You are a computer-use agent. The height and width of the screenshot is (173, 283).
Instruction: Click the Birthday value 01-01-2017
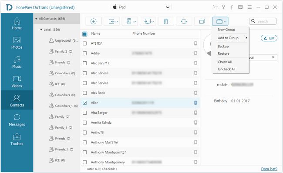240,101
